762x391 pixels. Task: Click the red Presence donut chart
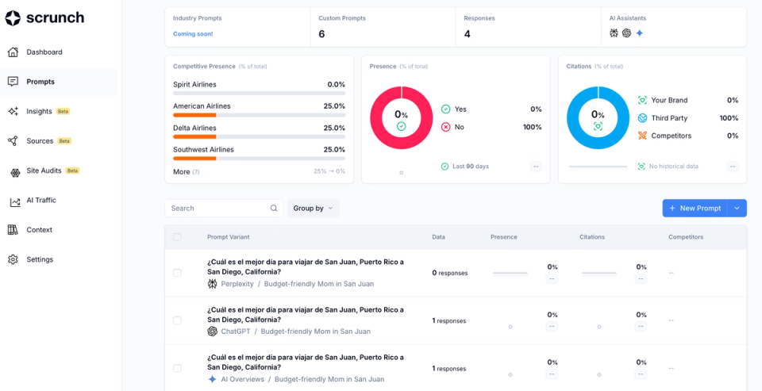click(x=402, y=117)
